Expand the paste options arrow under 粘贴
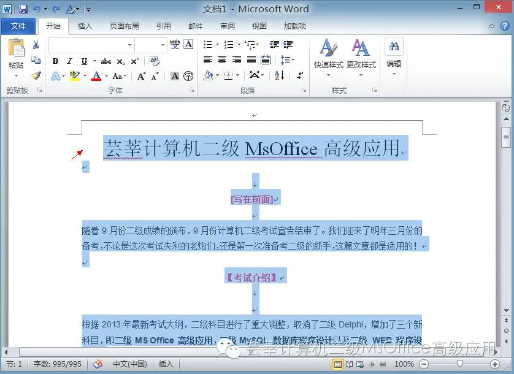 click(16, 75)
